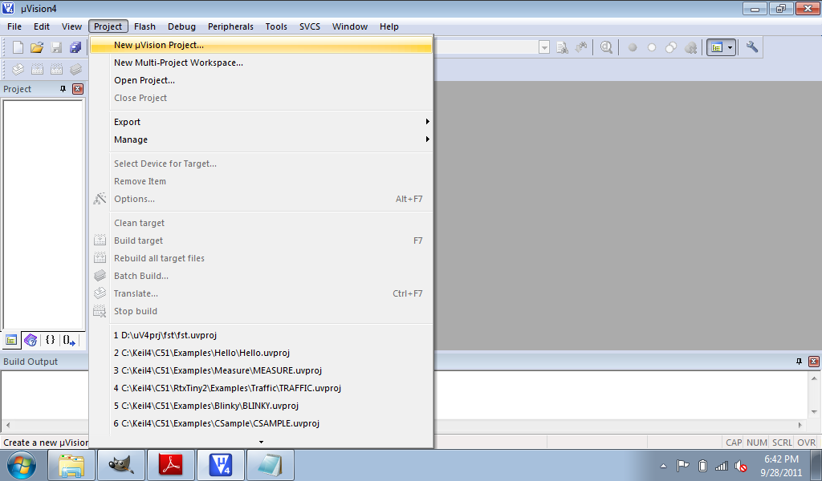Expand the Manage submenu

point(261,139)
